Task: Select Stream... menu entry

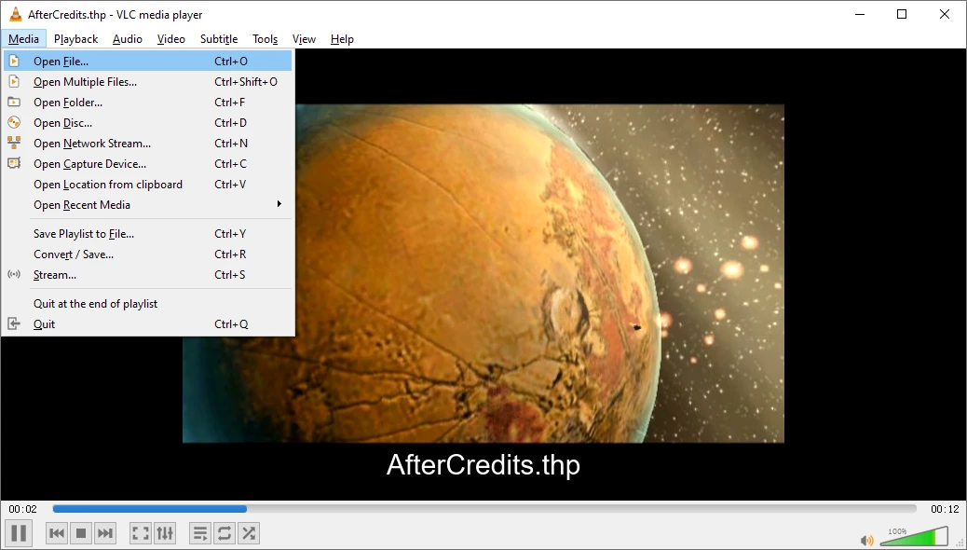Action: point(148,275)
